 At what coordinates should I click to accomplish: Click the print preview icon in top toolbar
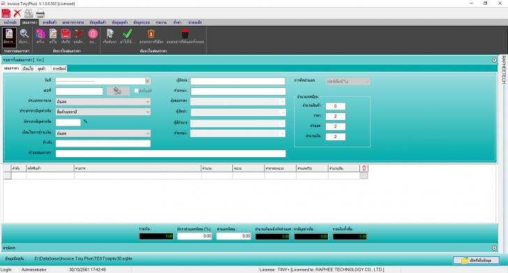(x=29, y=13)
